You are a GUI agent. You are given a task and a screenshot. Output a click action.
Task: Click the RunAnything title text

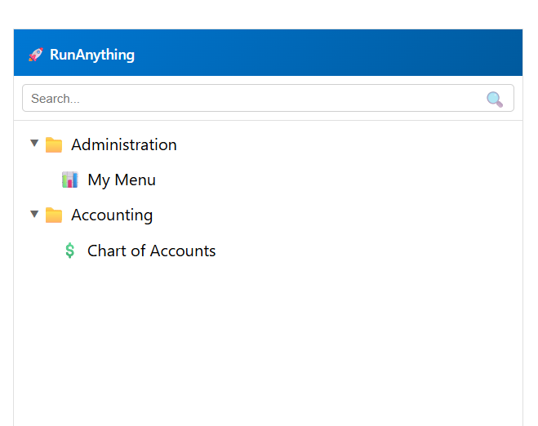click(92, 55)
